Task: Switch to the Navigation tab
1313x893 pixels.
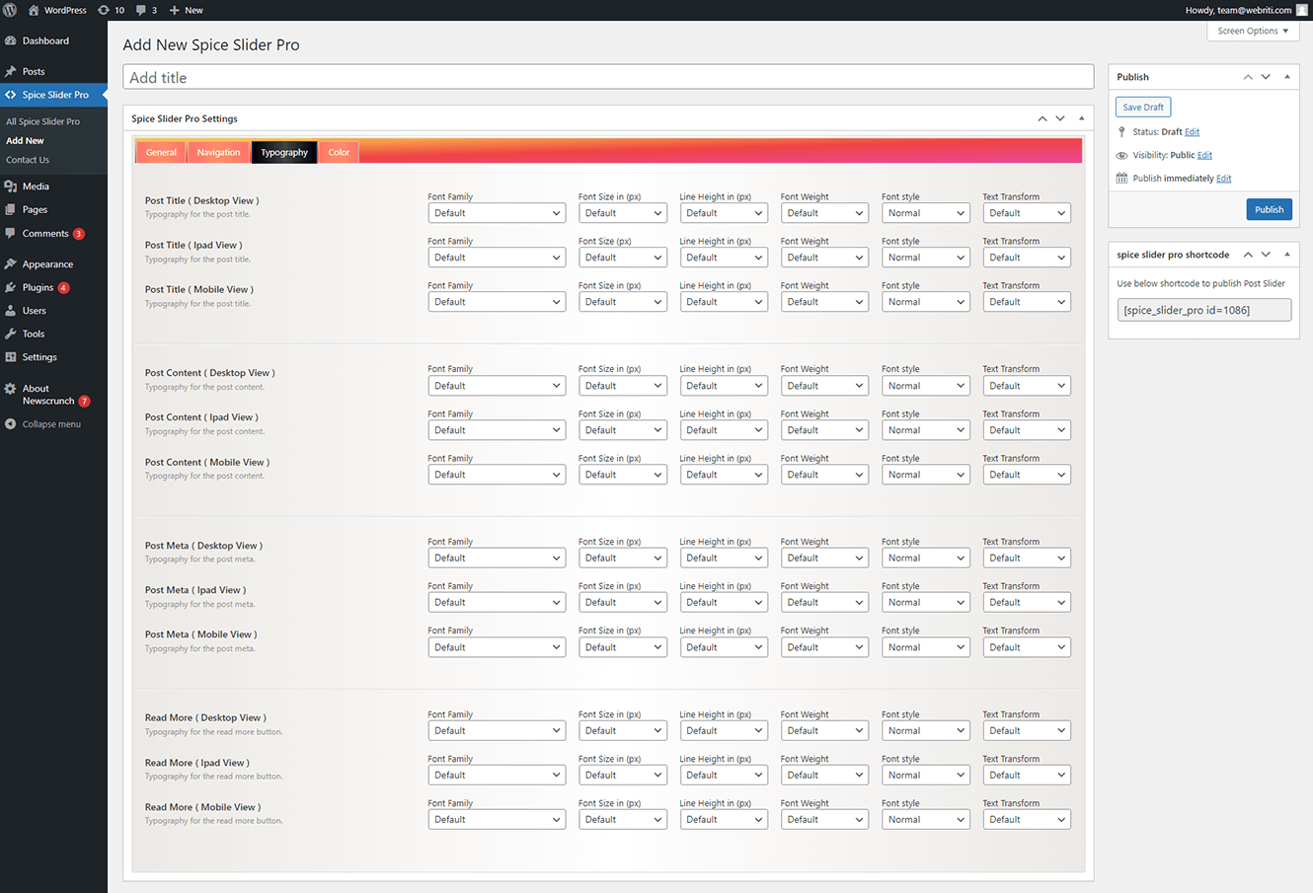Action: coord(218,152)
